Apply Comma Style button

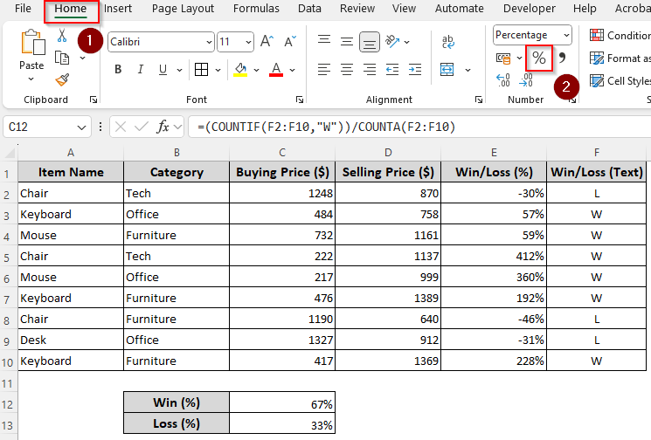(562, 58)
